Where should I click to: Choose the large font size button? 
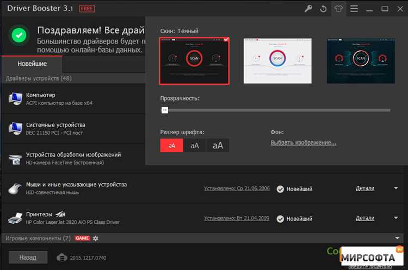[218, 145]
